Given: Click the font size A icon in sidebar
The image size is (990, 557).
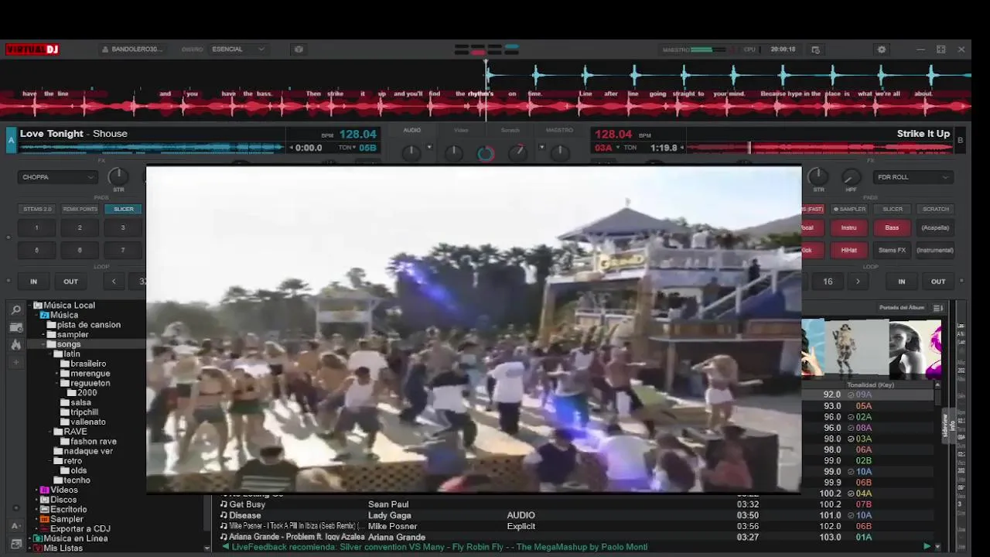Looking at the screenshot, I should point(15,526).
